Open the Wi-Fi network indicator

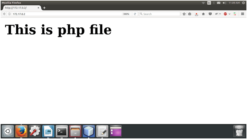click(204, 3)
